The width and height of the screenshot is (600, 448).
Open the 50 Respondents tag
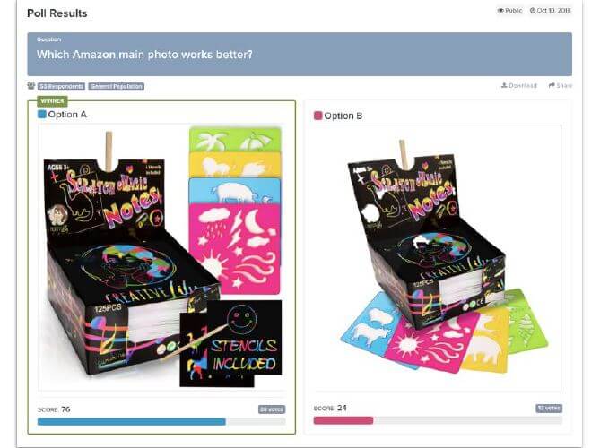pyautogui.click(x=61, y=86)
